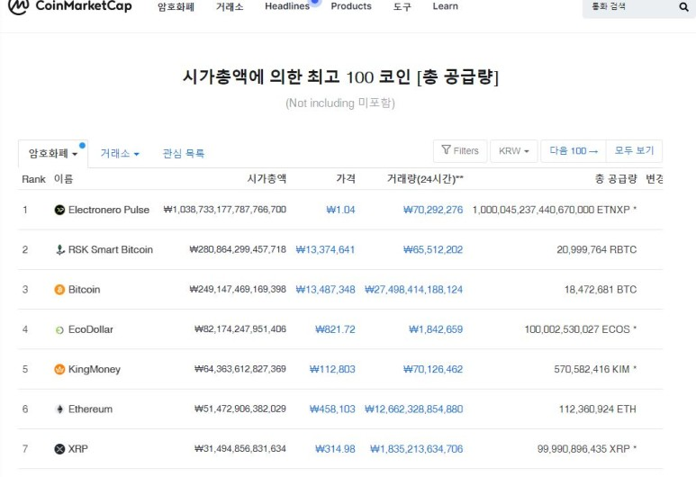Click the orange Bitcoin coin icon

(59, 290)
